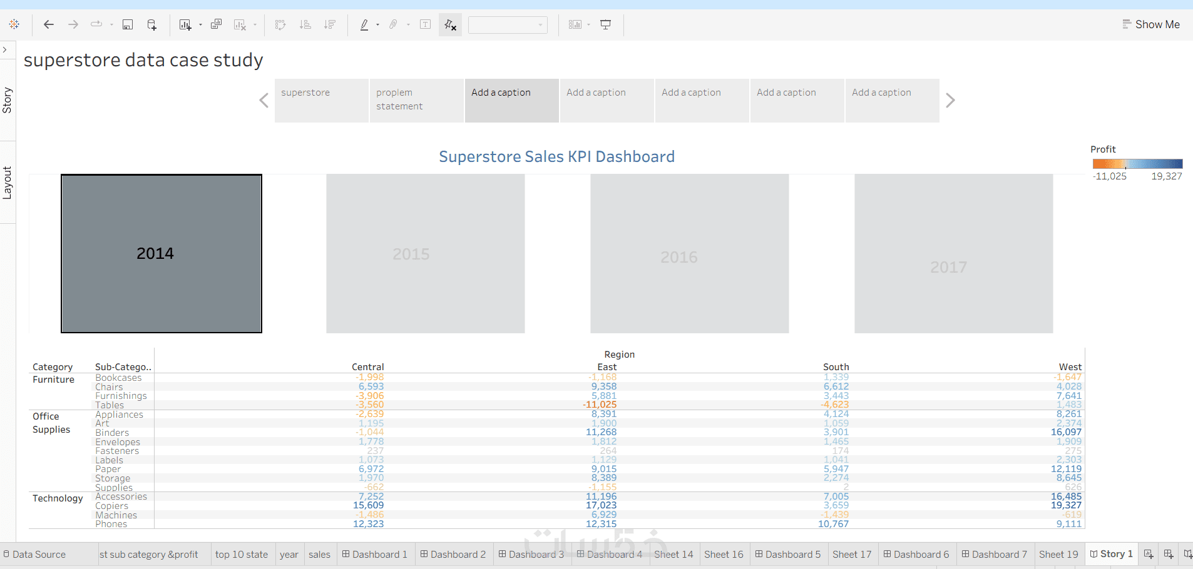Switch to the Sheet 16 tab
This screenshot has width=1193, height=569.
coord(724,555)
